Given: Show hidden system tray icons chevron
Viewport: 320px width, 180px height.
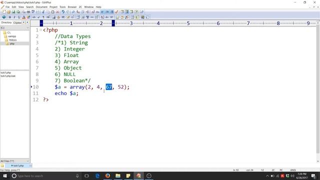Looking at the screenshot, I should coord(267,175).
